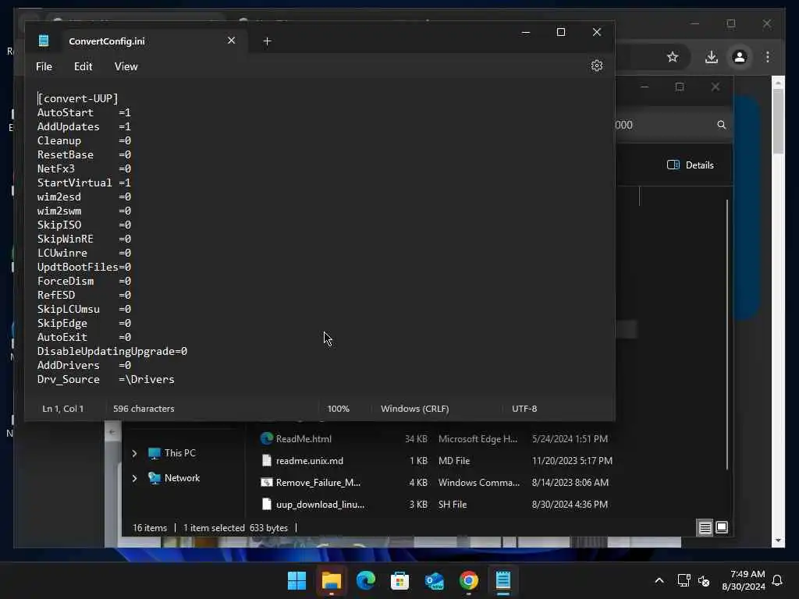Show hidden tray icons chevron
Screen dimensions: 799x599
[x=659, y=580]
